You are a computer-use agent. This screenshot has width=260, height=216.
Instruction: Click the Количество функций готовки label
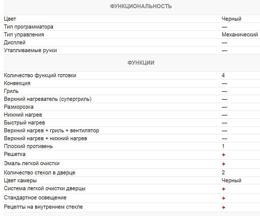coord(40,75)
